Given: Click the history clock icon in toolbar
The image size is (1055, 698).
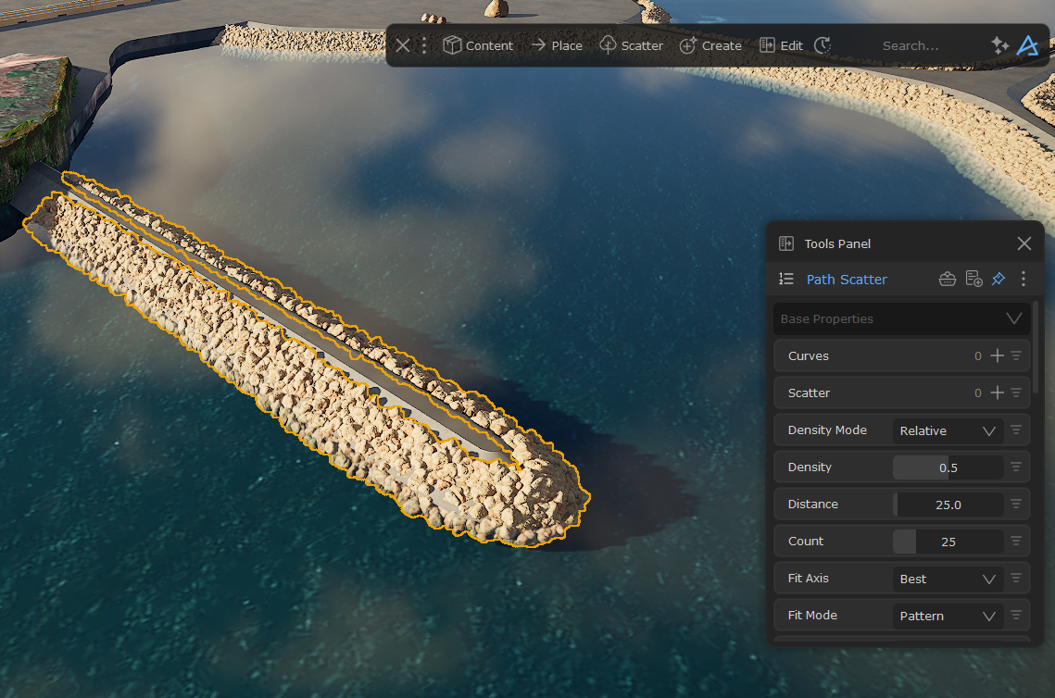Looking at the screenshot, I should [x=823, y=45].
